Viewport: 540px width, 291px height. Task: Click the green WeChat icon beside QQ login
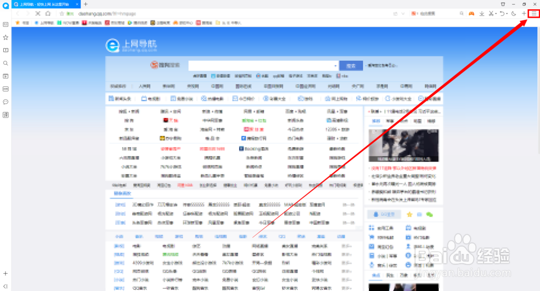point(429,214)
